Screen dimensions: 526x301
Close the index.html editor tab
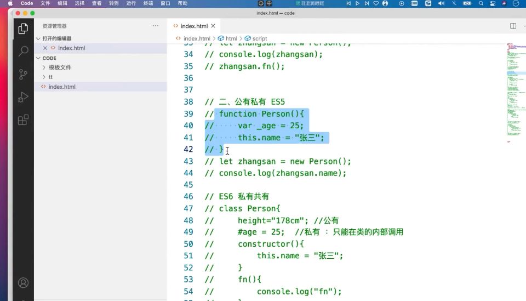click(x=213, y=26)
